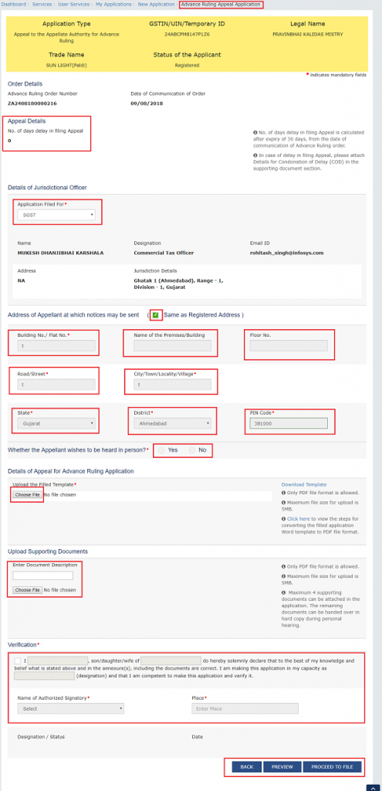Click info icon beside Condonation of Delay note
Viewport: 382px width, 791px height.
point(255,155)
